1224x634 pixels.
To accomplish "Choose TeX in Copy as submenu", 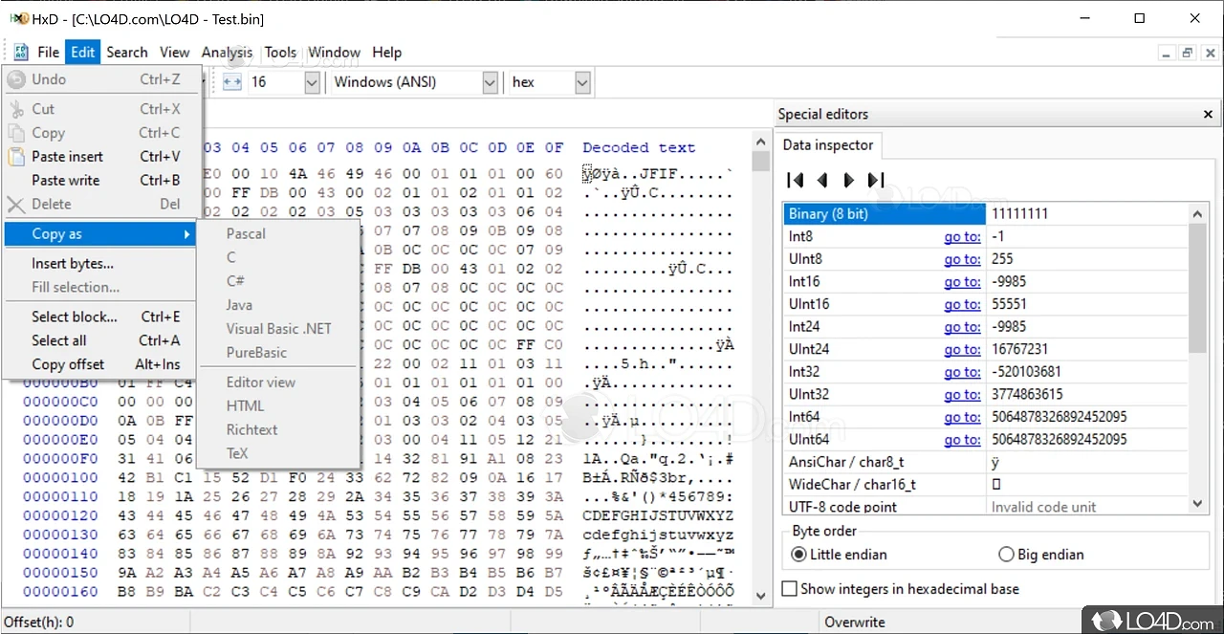I will point(278,453).
